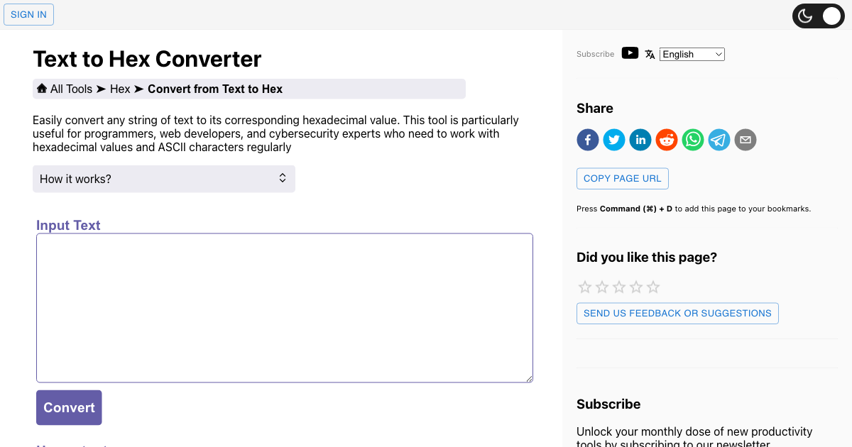The width and height of the screenshot is (852, 447).
Task: Open the YouTube subscribe icon
Action: 630,53
